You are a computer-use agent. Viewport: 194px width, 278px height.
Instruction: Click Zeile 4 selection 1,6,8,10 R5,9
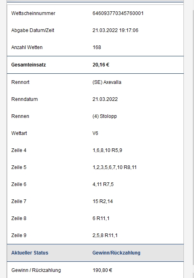click(x=107, y=150)
